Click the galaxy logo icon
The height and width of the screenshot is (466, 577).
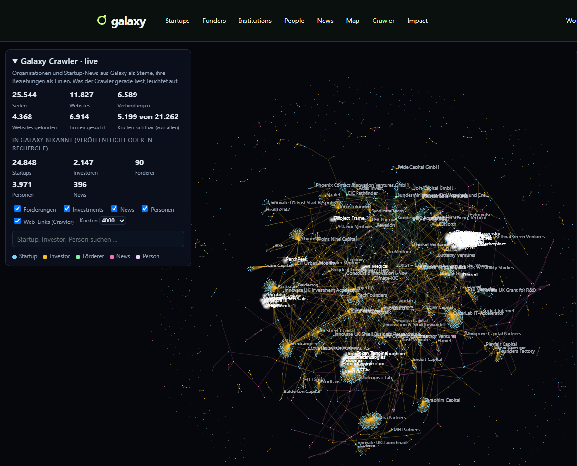click(x=102, y=20)
